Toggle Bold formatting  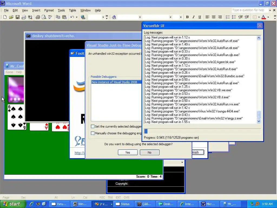tap(187, 17)
